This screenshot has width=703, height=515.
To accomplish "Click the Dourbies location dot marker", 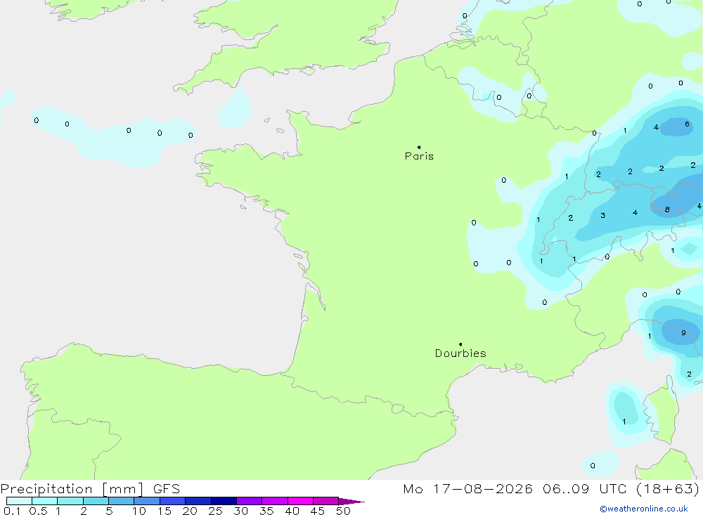I will click(460, 344).
